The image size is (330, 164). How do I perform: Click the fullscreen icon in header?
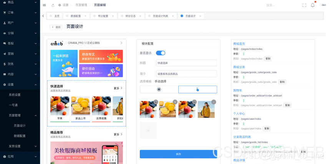pos(304,5)
